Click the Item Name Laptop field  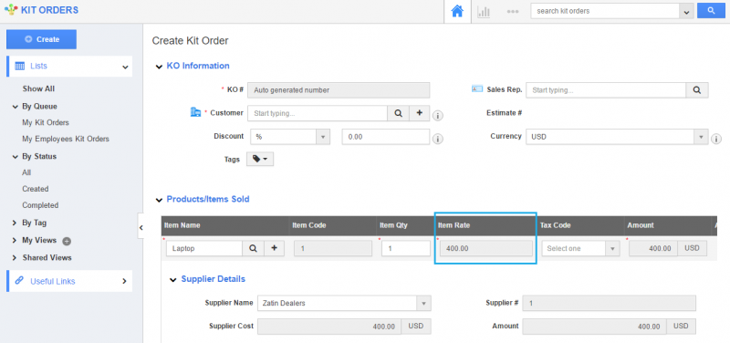click(x=204, y=248)
